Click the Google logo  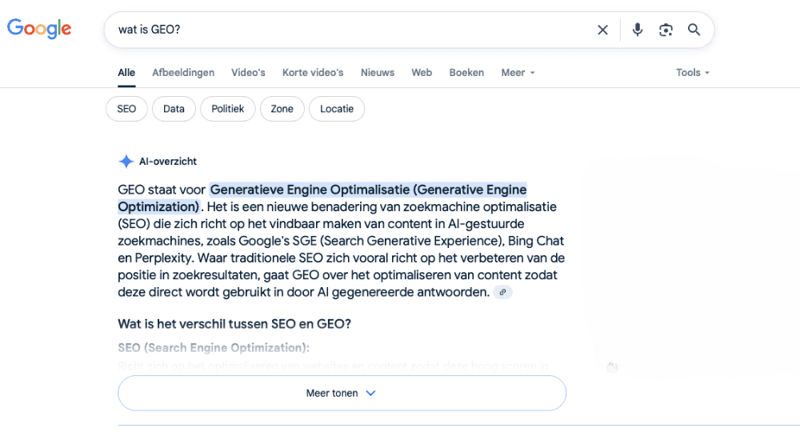point(39,29)
